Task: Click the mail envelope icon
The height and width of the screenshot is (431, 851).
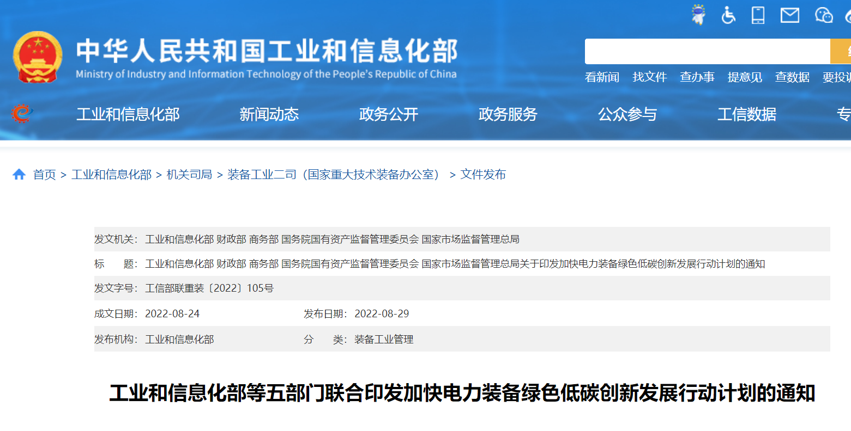Action: [x=789, y=15]
